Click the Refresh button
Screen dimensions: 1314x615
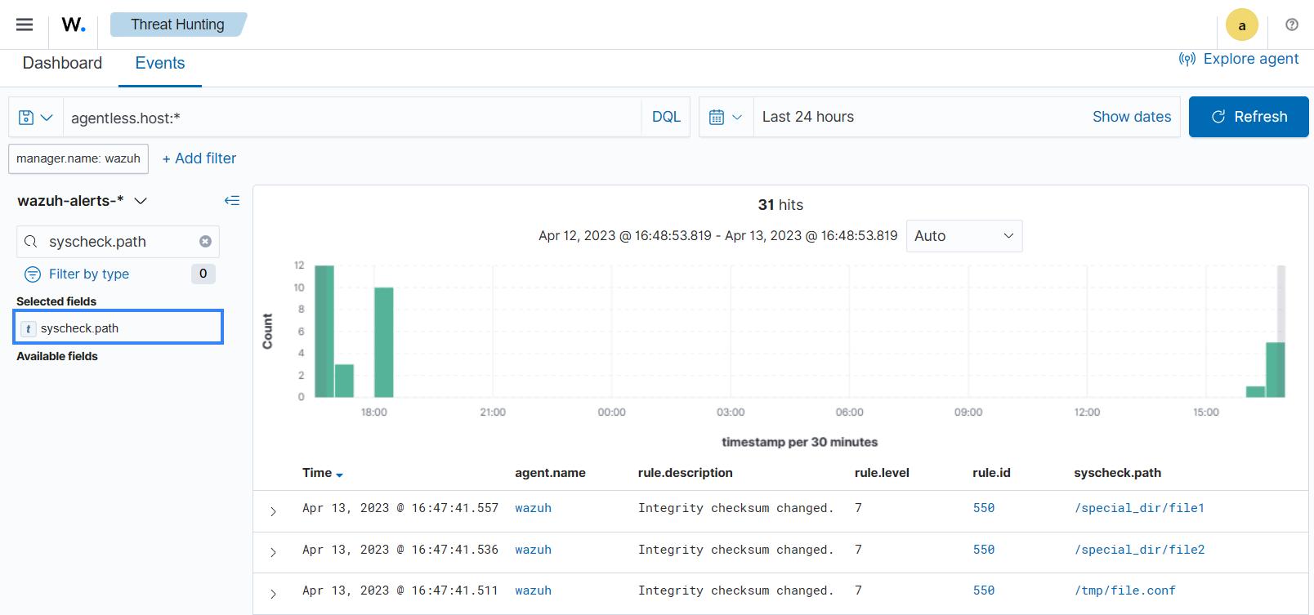coord(1248,117)
